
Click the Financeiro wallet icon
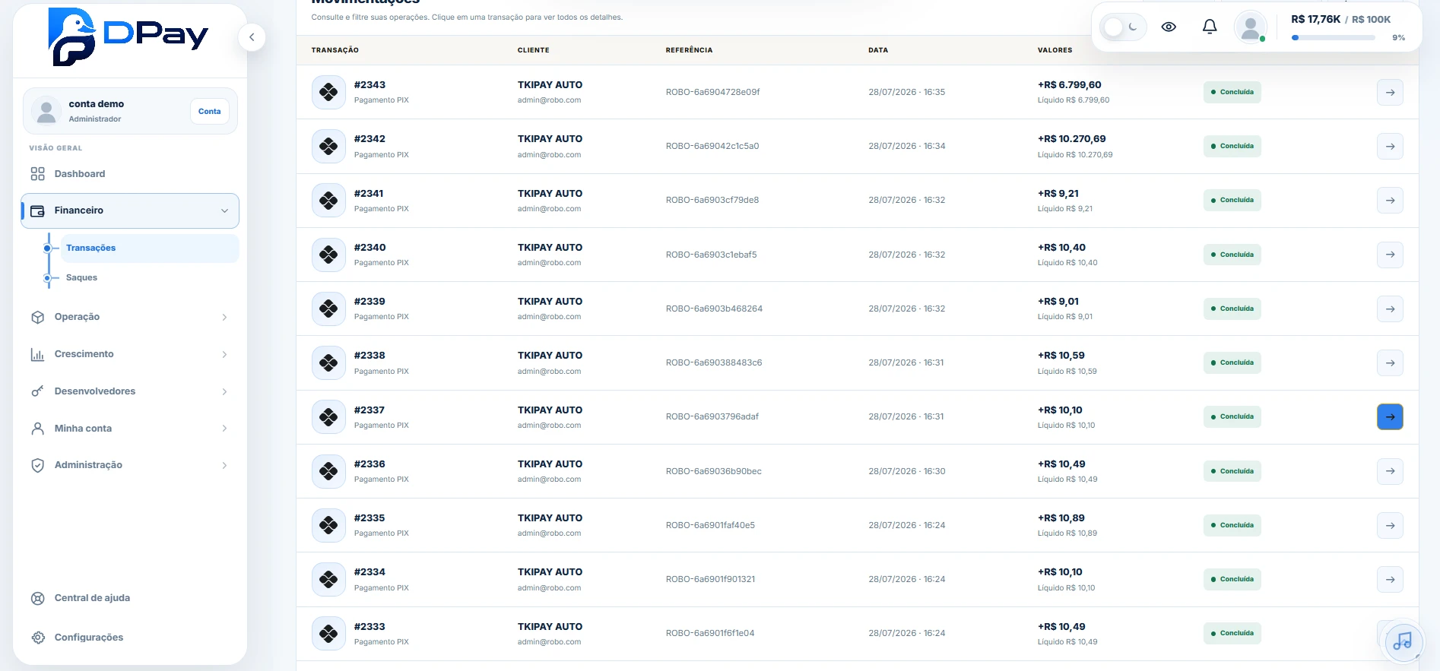click(x=37, y=211)
